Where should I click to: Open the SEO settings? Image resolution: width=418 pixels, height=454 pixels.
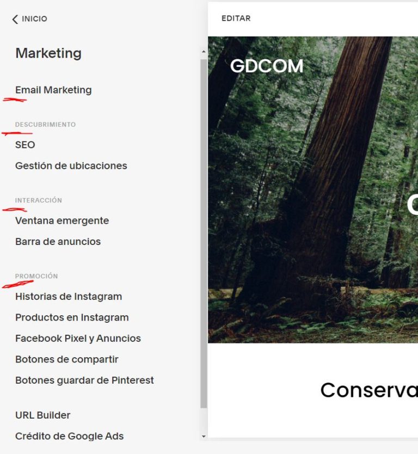[25, 145]
